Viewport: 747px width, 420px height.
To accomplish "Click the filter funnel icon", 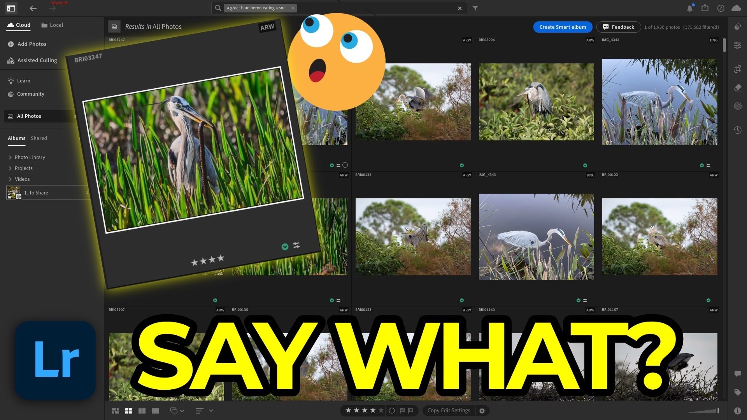I will pyautogui.click(x=475, y=8).
